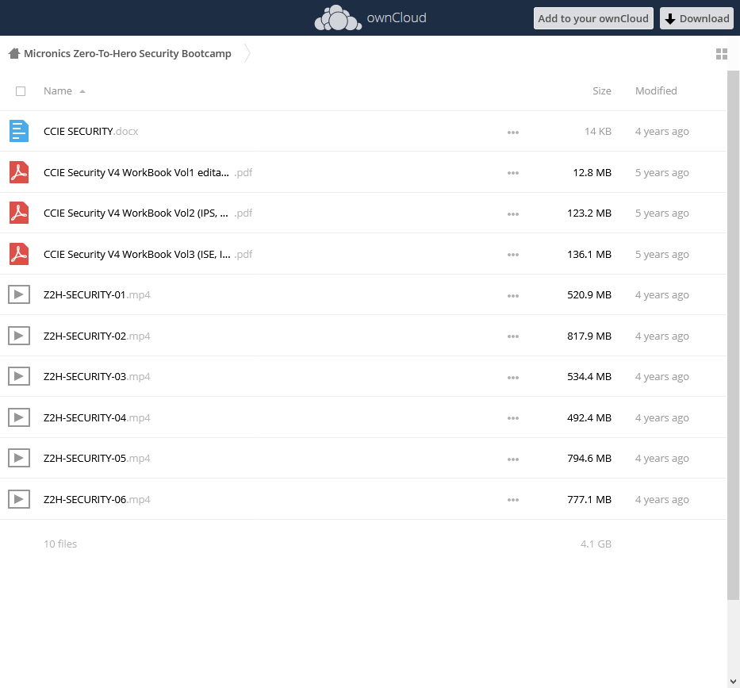Image resolution: width=740 pixels, height=688 pixels.
Task: Click the Download button in the header
Action: tap(696, 18)
